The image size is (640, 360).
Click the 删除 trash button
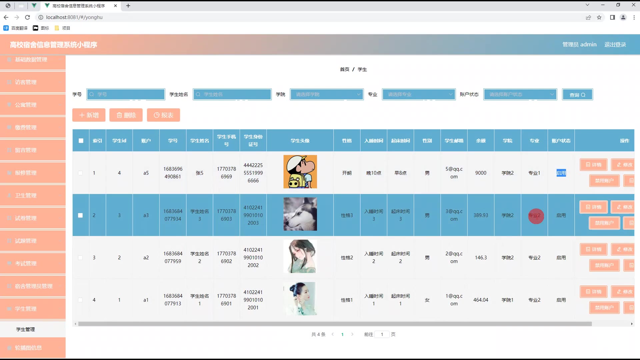(126, 115)
